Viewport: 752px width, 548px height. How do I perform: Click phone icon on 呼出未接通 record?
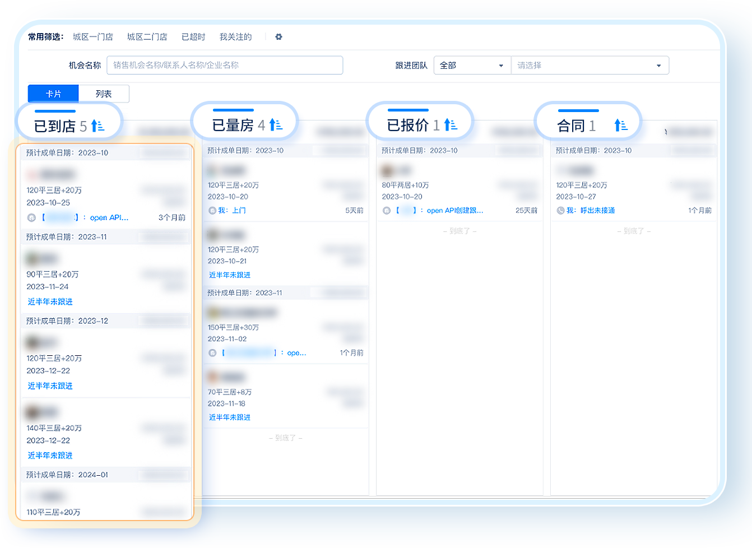click(x=560, y=211)
